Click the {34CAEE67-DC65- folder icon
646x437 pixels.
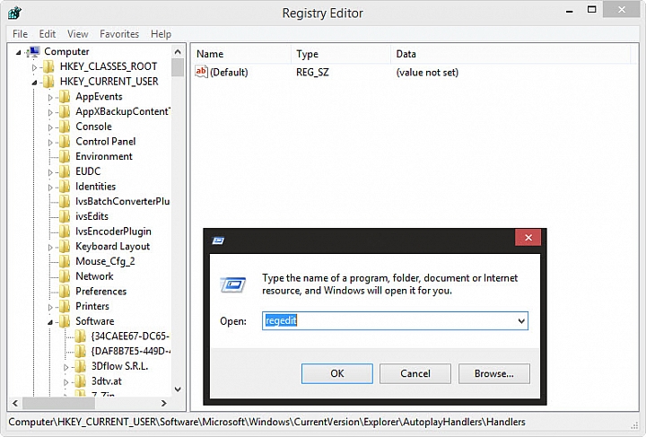(x=80, y=336)
